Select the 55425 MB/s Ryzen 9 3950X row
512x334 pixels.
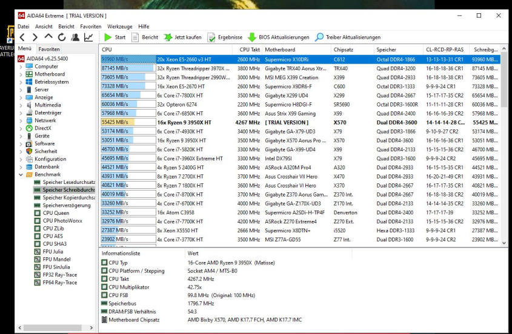click(300, 123)
